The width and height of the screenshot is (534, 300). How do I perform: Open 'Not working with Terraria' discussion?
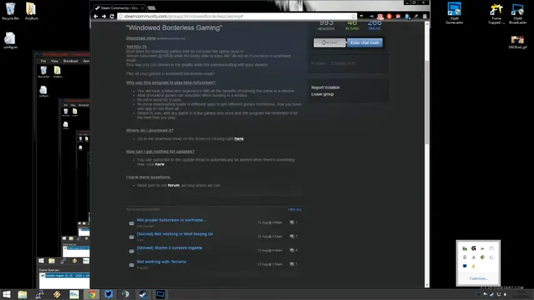click(x=161, y=262)
